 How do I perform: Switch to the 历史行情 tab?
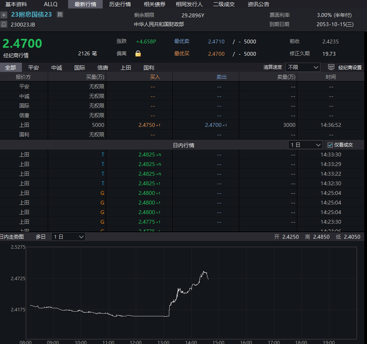(120, 4)
